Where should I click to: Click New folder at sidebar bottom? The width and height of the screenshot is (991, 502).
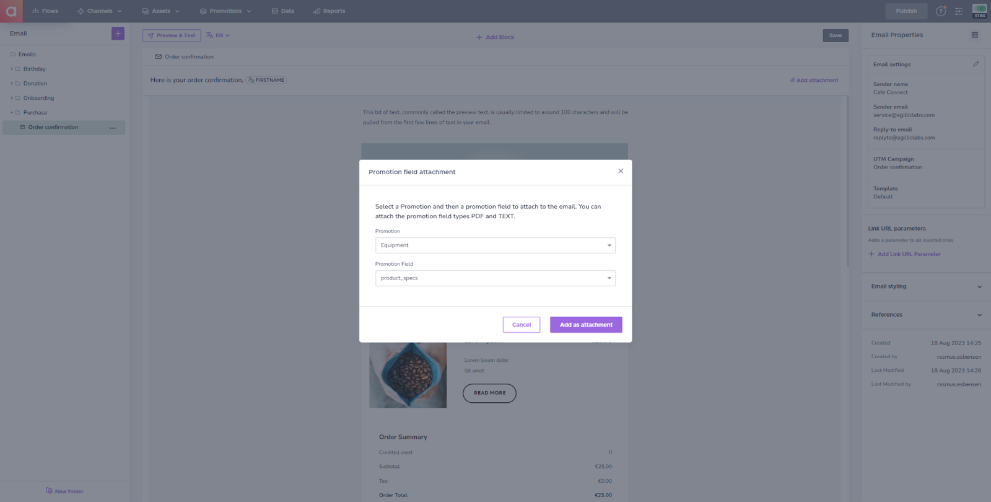64,491
